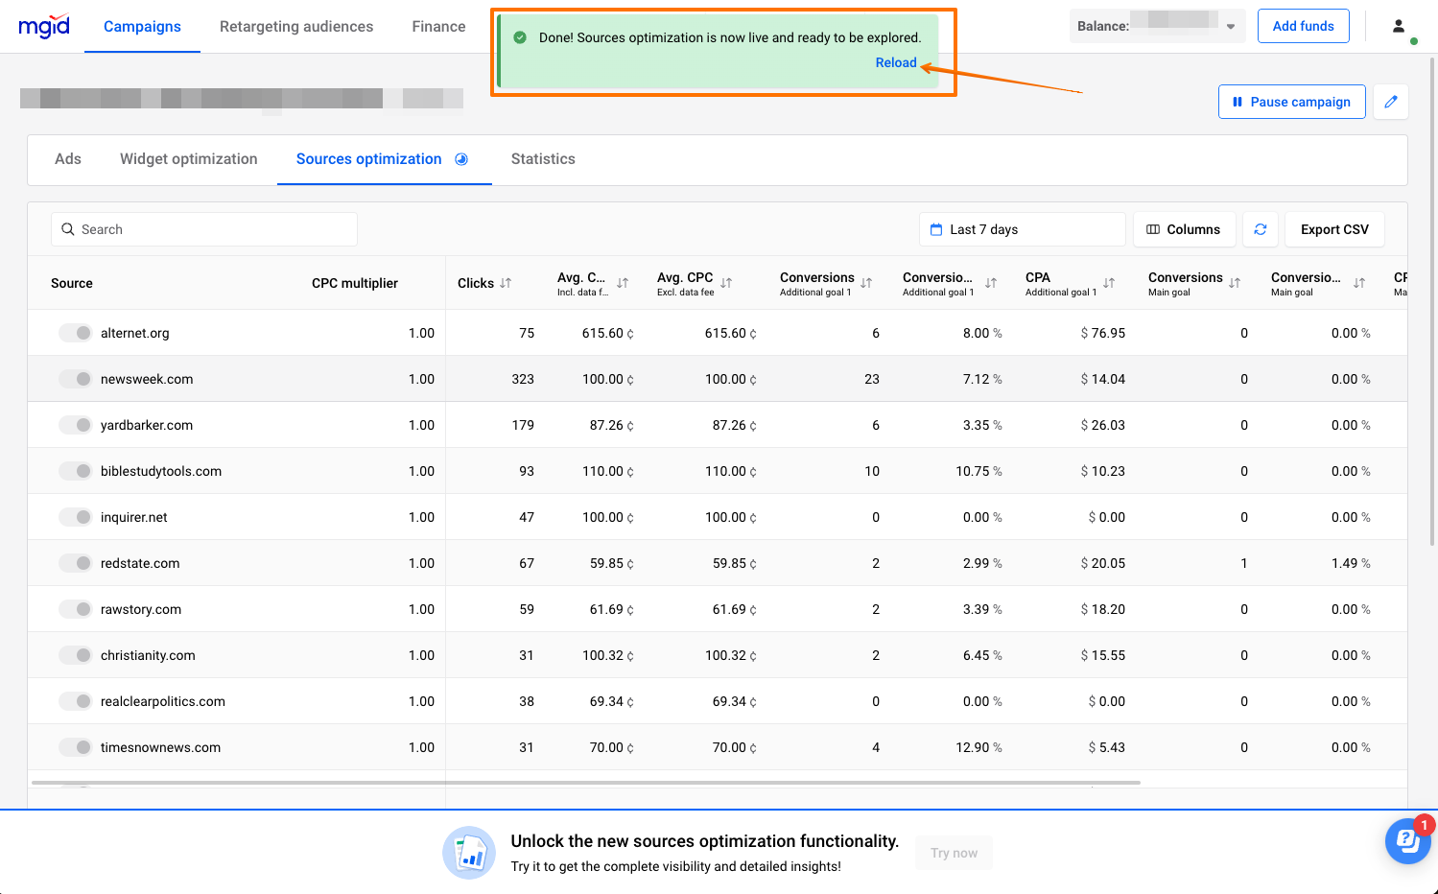Click the Sources optimization tab status icon
Image resolution: width=1438 pixels, height=894 pixels.
point(461,159)
